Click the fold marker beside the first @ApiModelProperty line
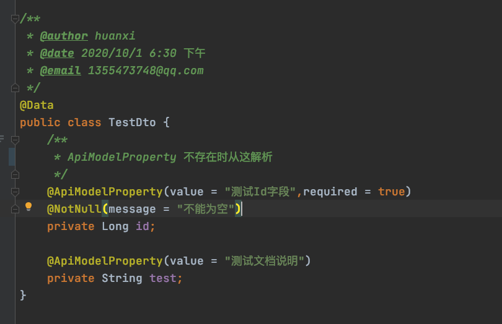 [15, 192]
